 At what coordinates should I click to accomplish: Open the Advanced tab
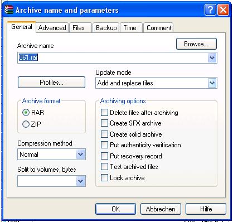[52, 28]
